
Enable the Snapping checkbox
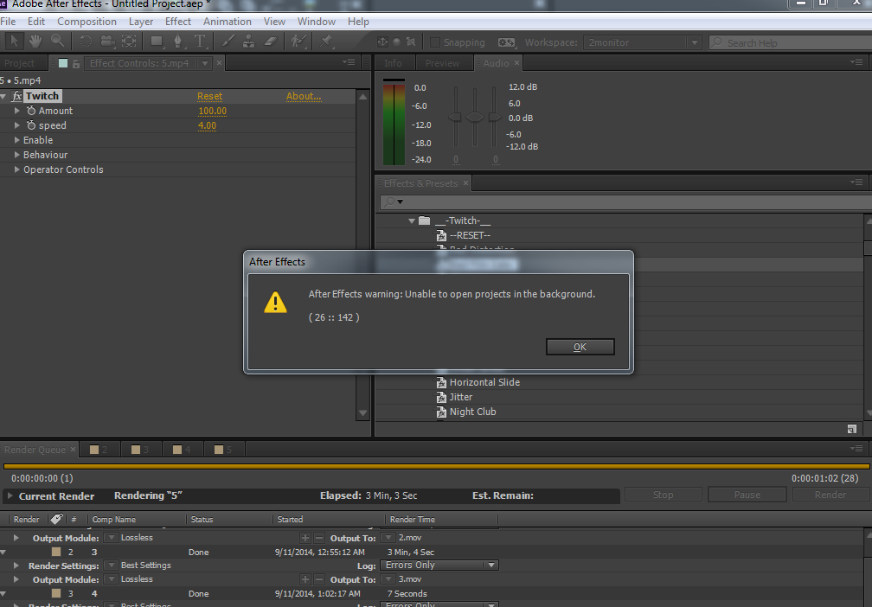(x=435, y=43)
